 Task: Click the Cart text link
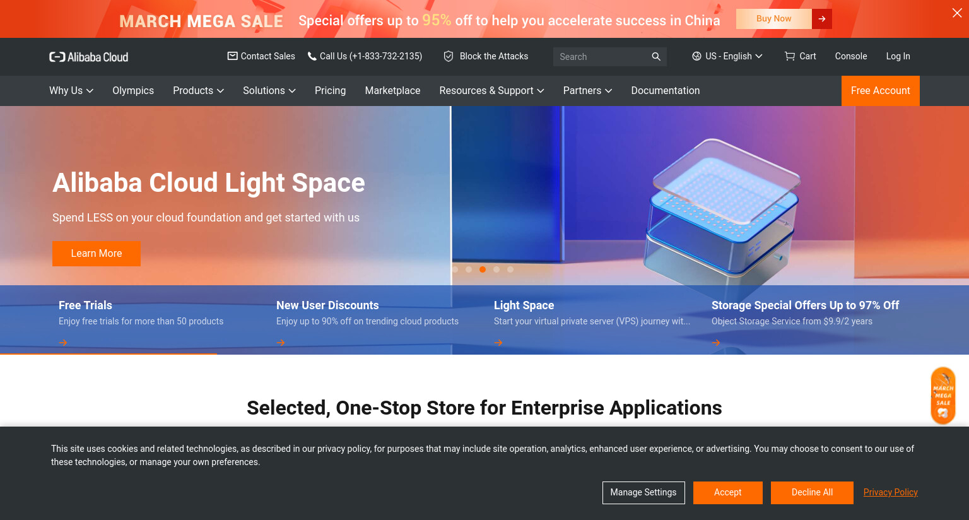808,56
